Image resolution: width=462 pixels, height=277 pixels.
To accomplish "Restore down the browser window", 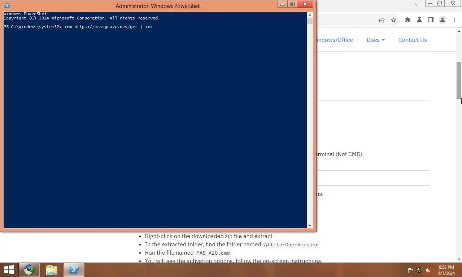I will point(440,4).
